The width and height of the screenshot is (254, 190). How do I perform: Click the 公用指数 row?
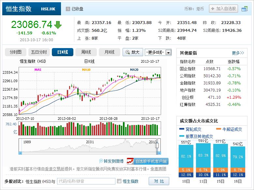pos(212,76)
